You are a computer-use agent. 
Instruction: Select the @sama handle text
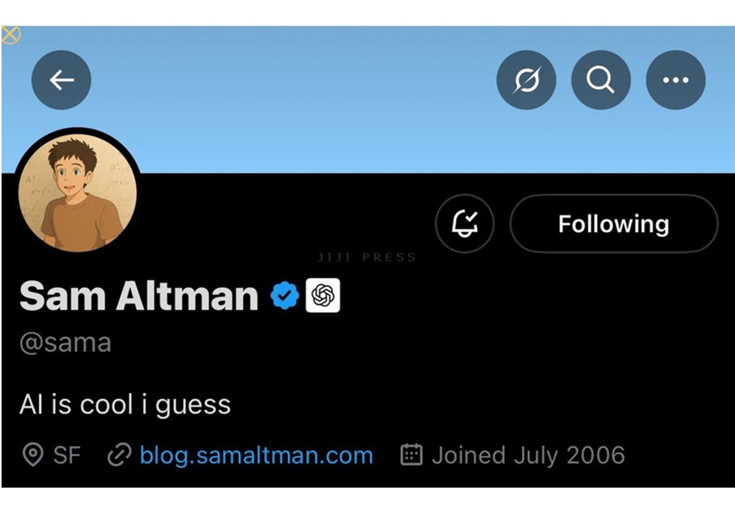(x=66, y=343)
